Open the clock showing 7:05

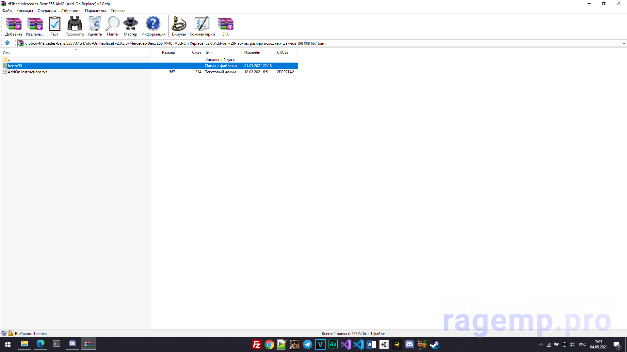click(599, 345)
